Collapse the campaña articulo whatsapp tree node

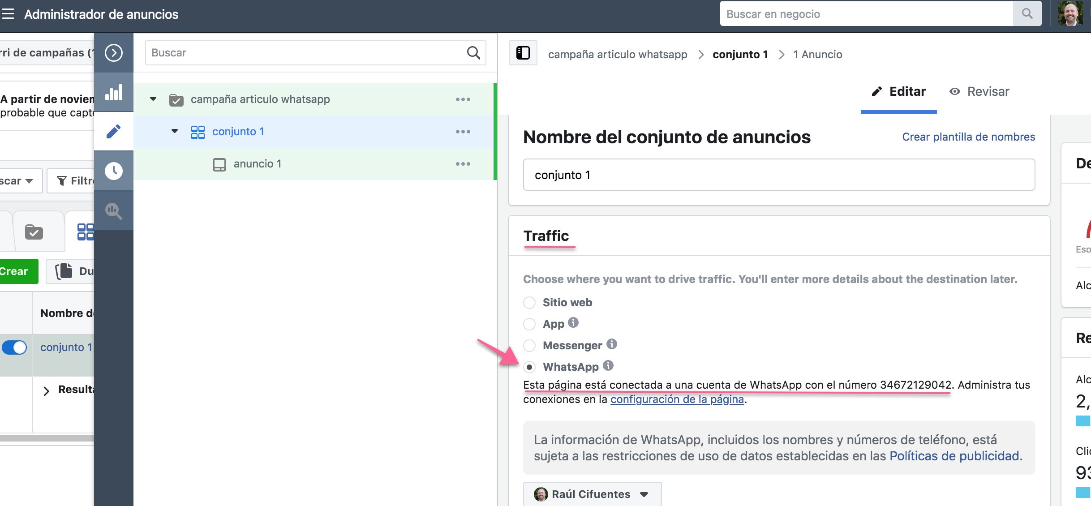tap(153, 99)
